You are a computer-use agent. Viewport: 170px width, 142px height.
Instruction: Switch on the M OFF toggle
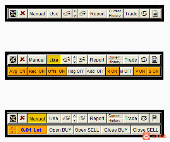pyautogui.click(x=126, y=71)
